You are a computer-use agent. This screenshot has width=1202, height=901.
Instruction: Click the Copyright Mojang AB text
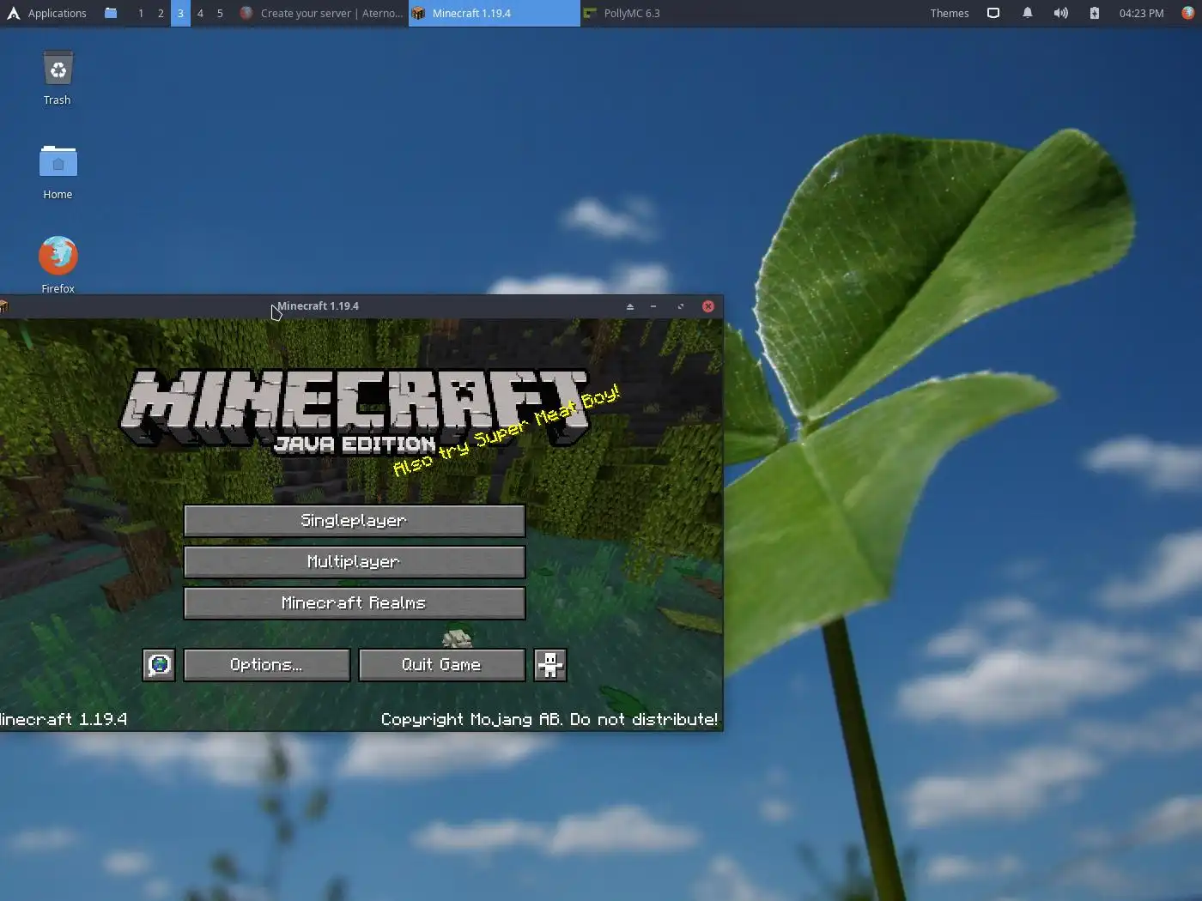click(x=549, y=719)
